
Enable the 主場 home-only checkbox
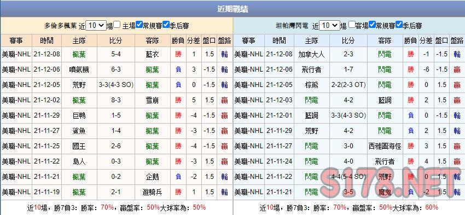(x=117, y=25)
